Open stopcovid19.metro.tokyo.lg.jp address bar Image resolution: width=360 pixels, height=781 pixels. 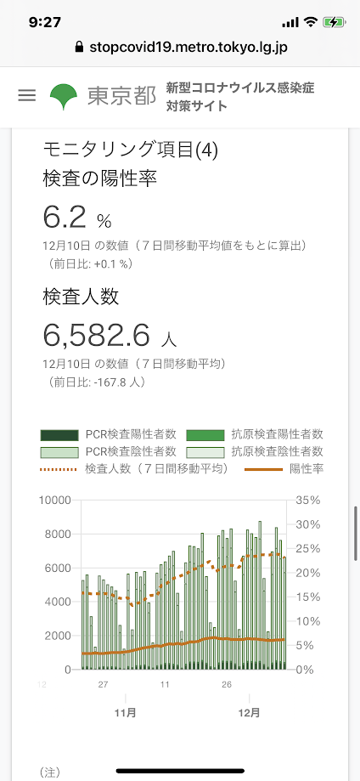[x=180, y=48]
